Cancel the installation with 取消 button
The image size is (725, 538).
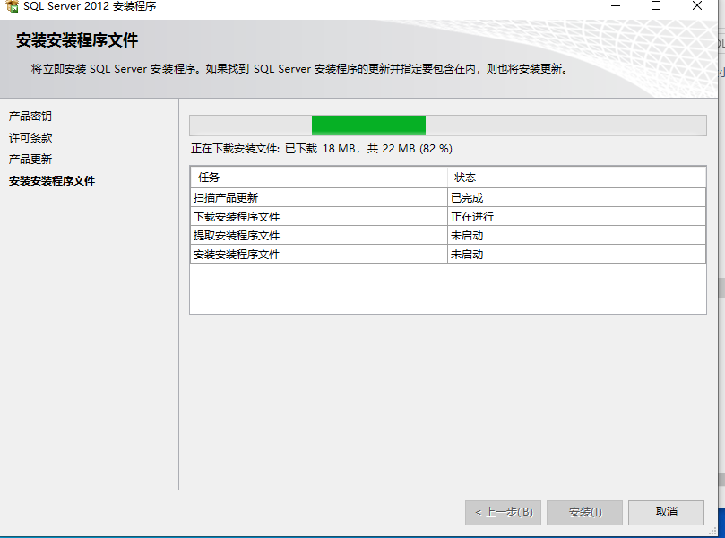pyautogui.click(x=666, y=512)
